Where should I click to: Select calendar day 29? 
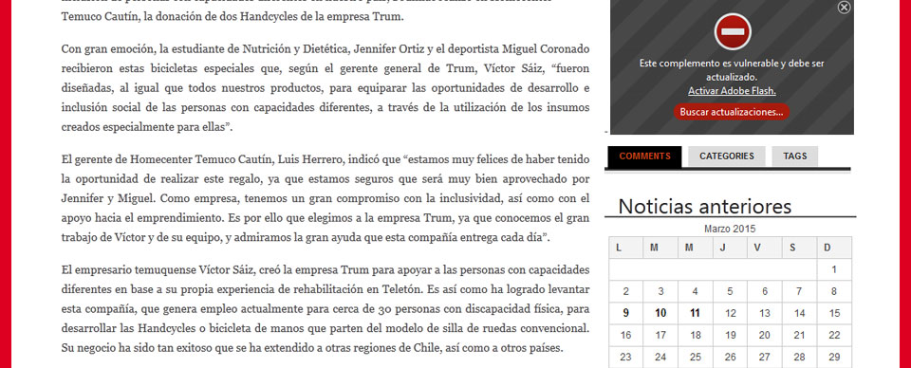(x=834, y=357)
